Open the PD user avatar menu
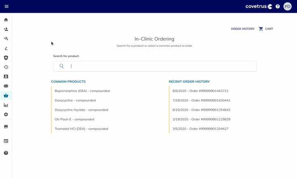The image size is (297, 178). 288,7
